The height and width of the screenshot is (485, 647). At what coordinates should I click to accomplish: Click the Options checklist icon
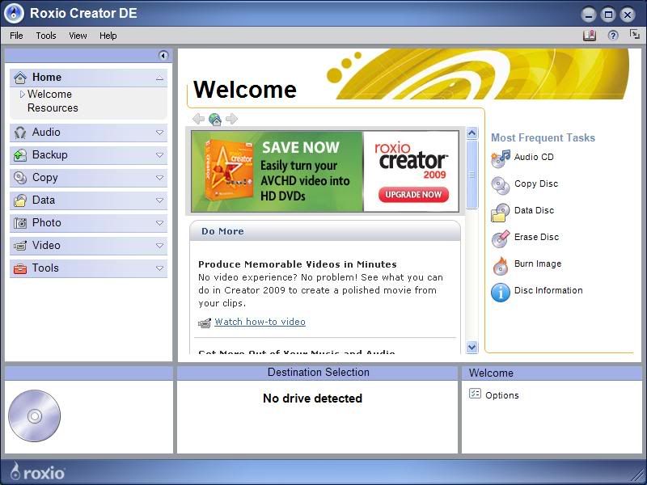pos(475,394)
